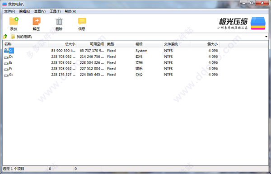Click the folder icon in address bar
The width and height of the screenshot is (271, 174).
[x=13, y=37]
